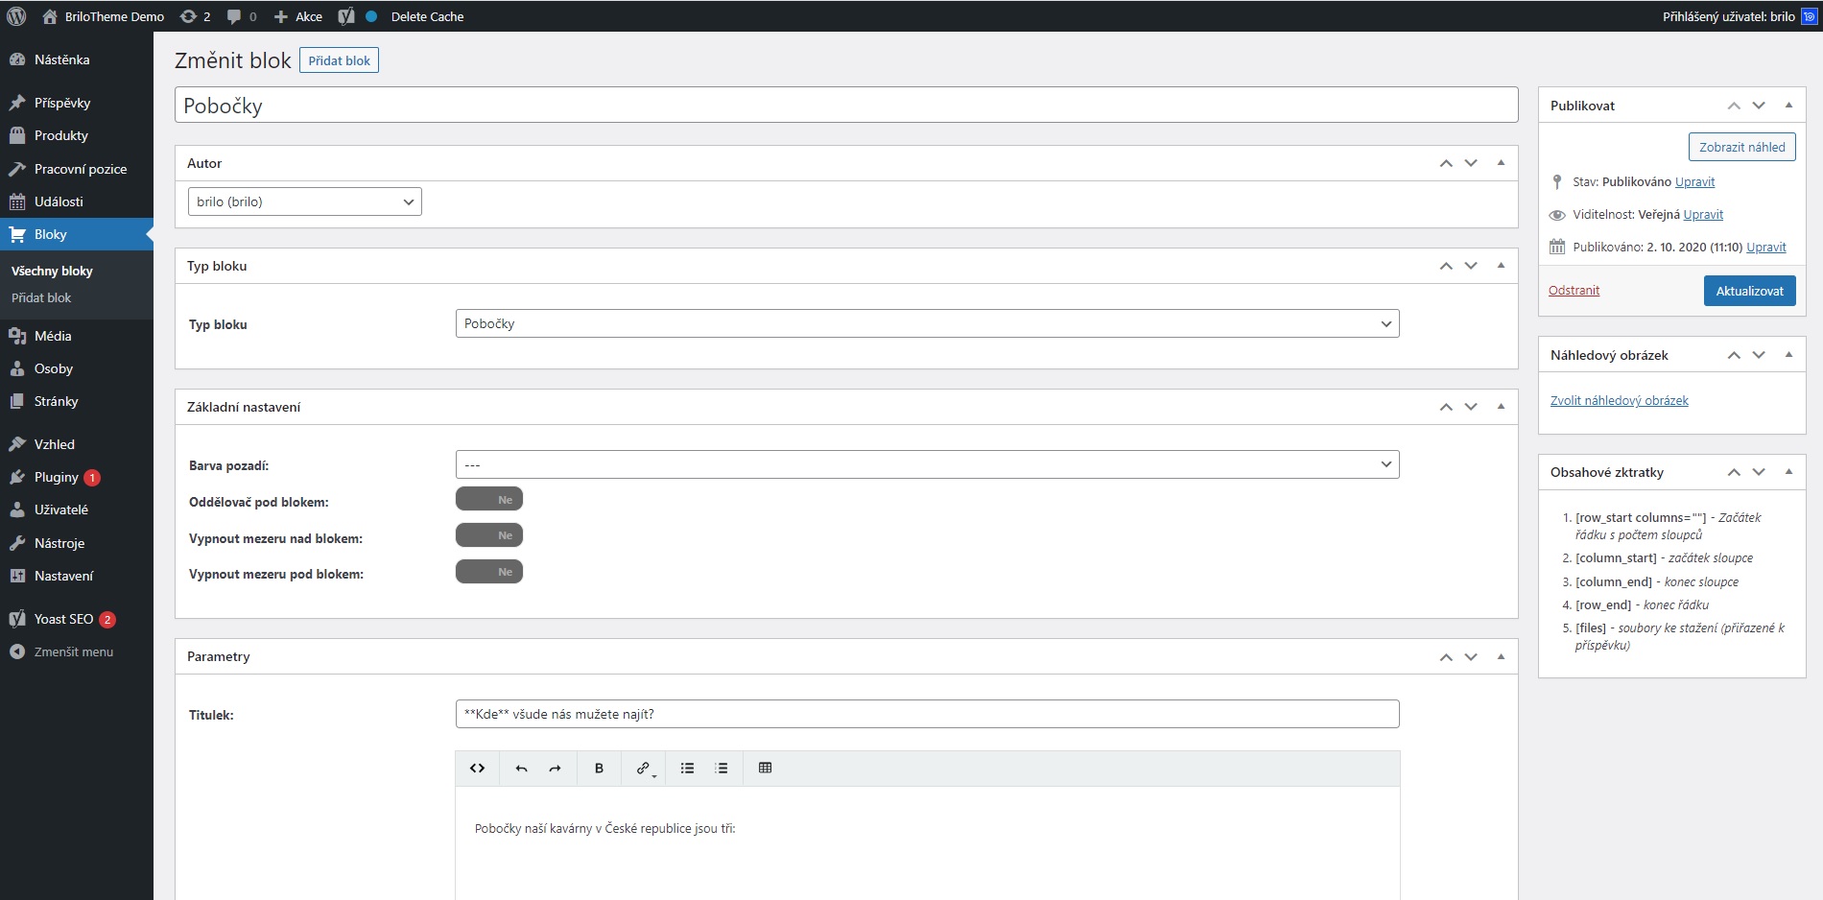Screen dimensions: 1823x900
Task: Insert a bulleted list in editor
Action: (687, 769)
